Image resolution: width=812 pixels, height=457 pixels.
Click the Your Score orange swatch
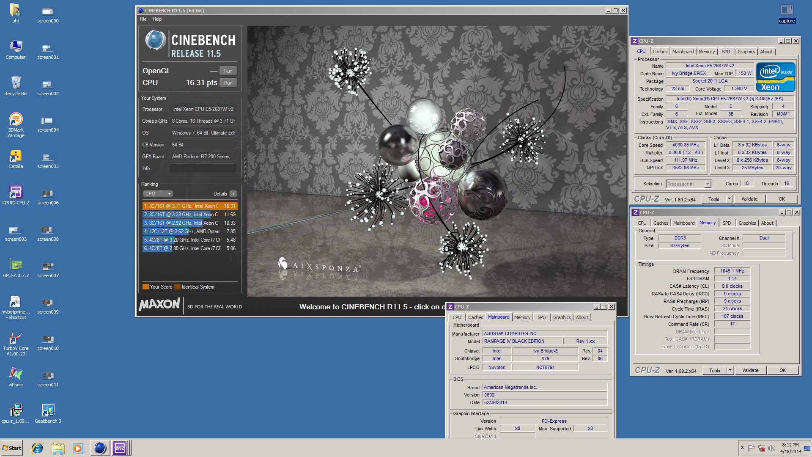(x=145, y=287)
